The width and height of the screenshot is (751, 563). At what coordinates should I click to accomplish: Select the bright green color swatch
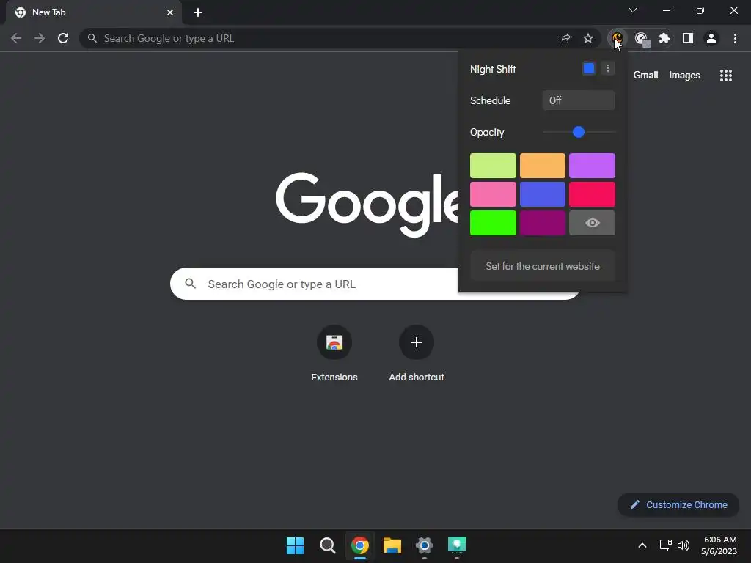pos(493,223)
